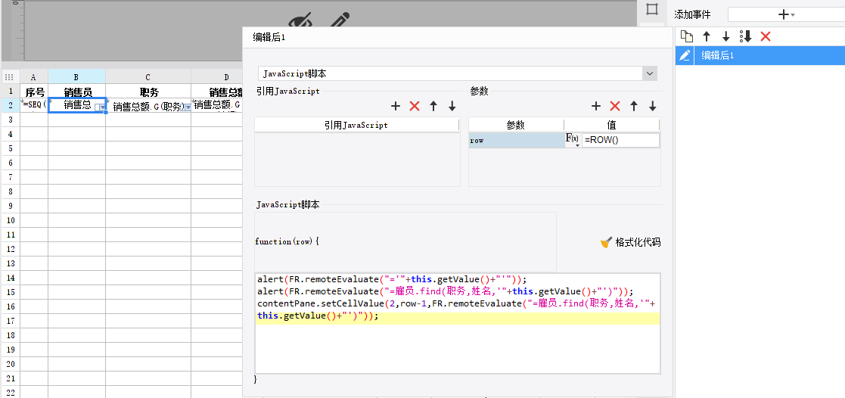The width and height of the screenshot is (845, 398).
Task: Open dropdown arrow in cell B2 销售总
Action: click(x=101, y=108)
